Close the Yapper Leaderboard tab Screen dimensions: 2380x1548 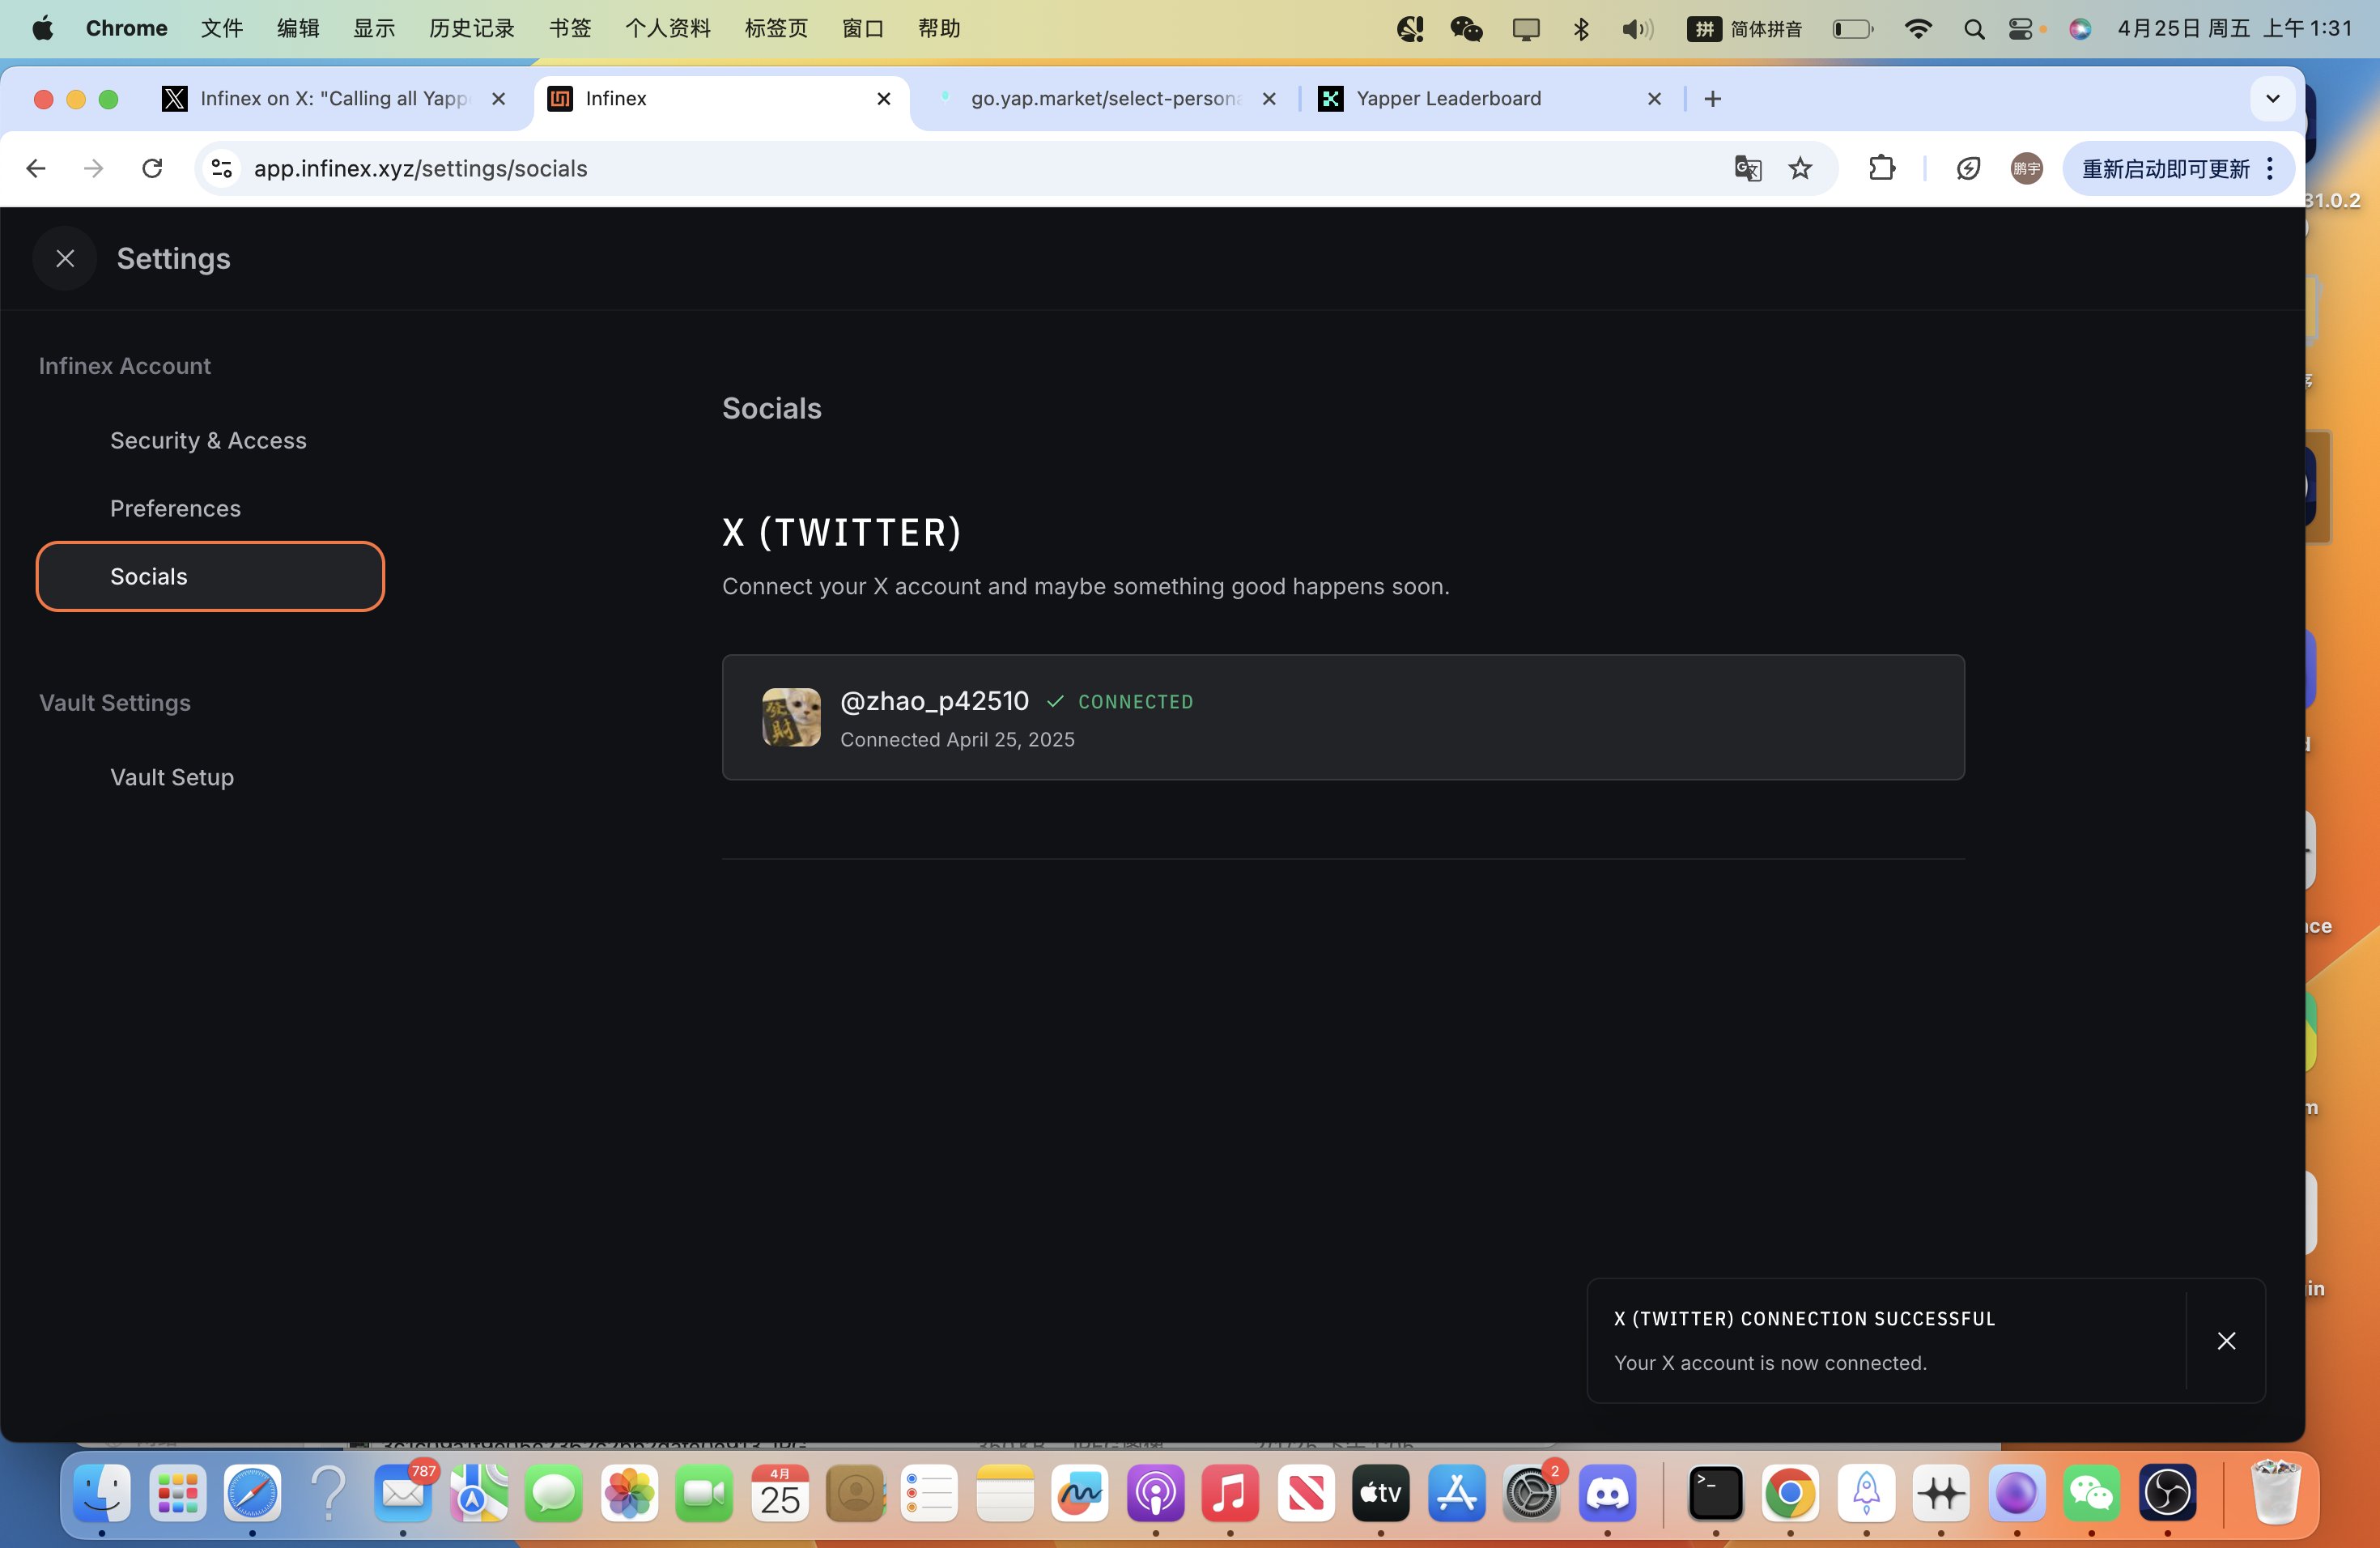click(x=1654, y=99)
